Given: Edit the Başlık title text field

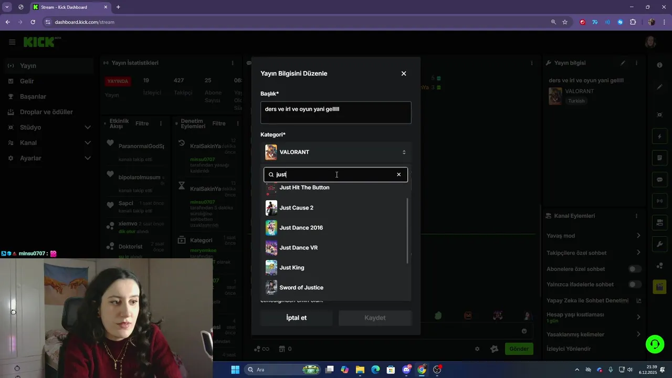Looking at the screenshot, I should click(x=336, y=112).
